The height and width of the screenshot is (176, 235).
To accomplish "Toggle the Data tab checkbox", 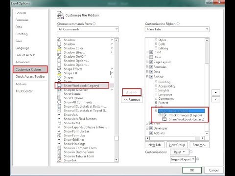I will 151,72.
